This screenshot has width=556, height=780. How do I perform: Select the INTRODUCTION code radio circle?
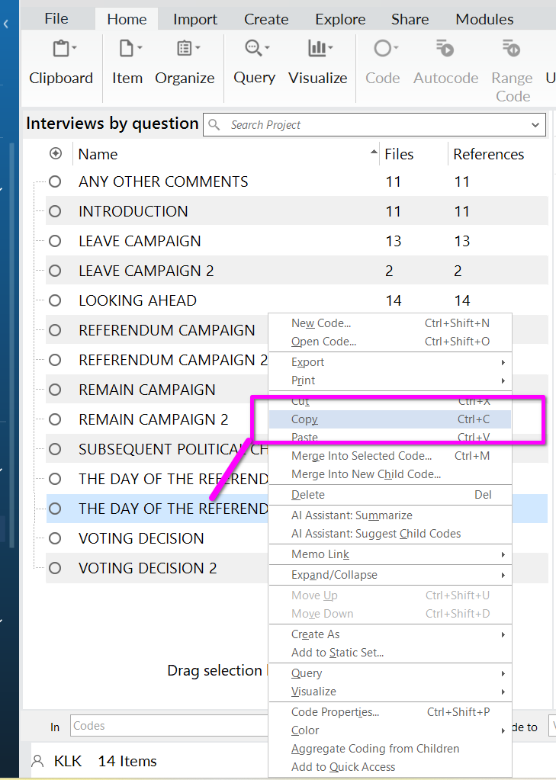[55, 211]
